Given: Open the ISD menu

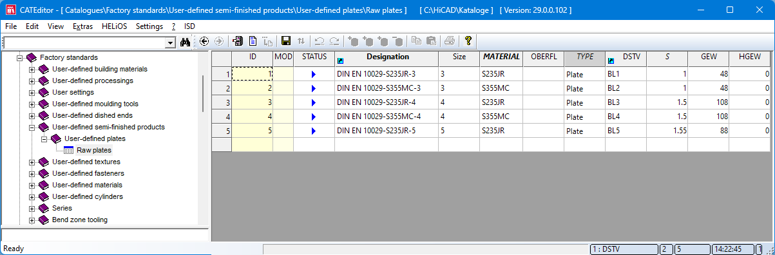Looking at the screenshot, I should (189, 26).
